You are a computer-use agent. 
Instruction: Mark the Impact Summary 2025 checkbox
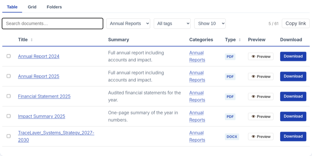(x=9, y=116)
